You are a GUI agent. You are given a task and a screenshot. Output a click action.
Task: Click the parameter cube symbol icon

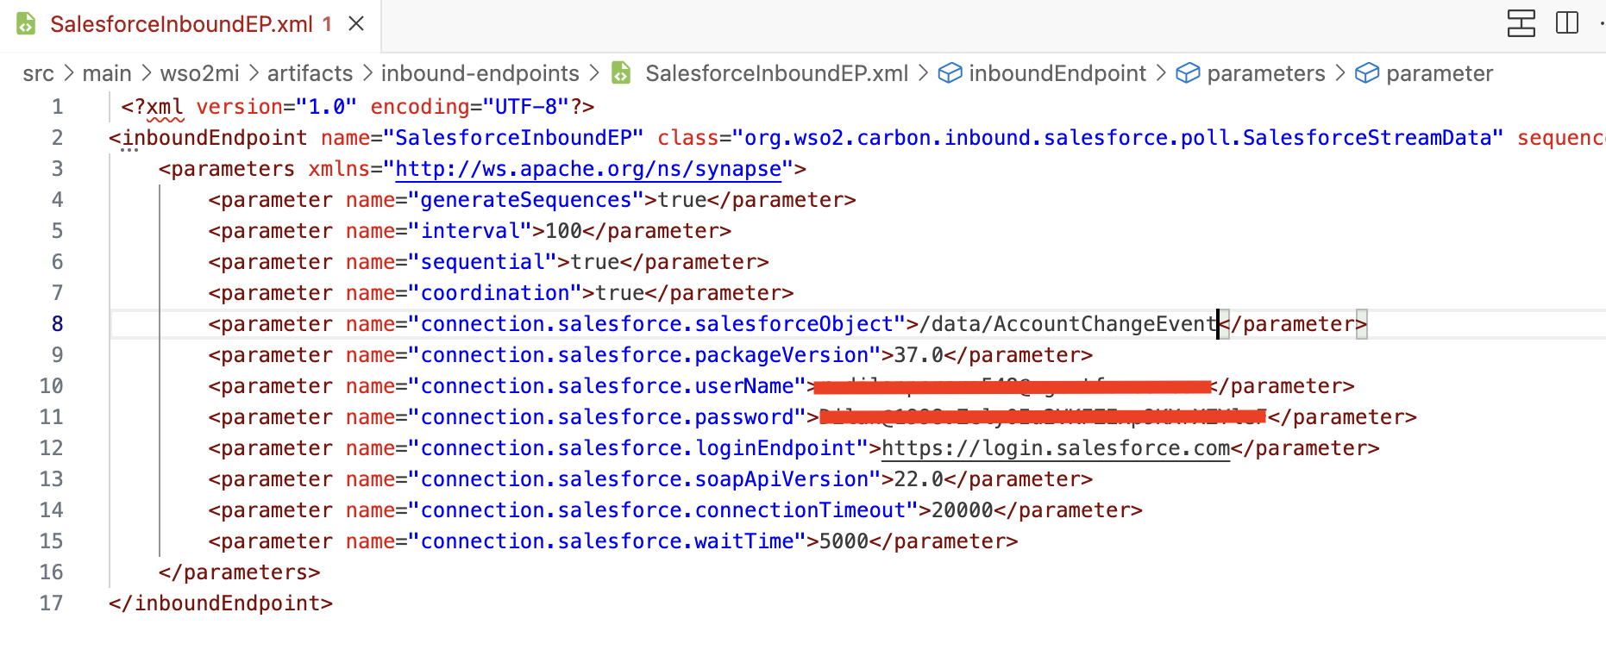[x=1367, y=73]
